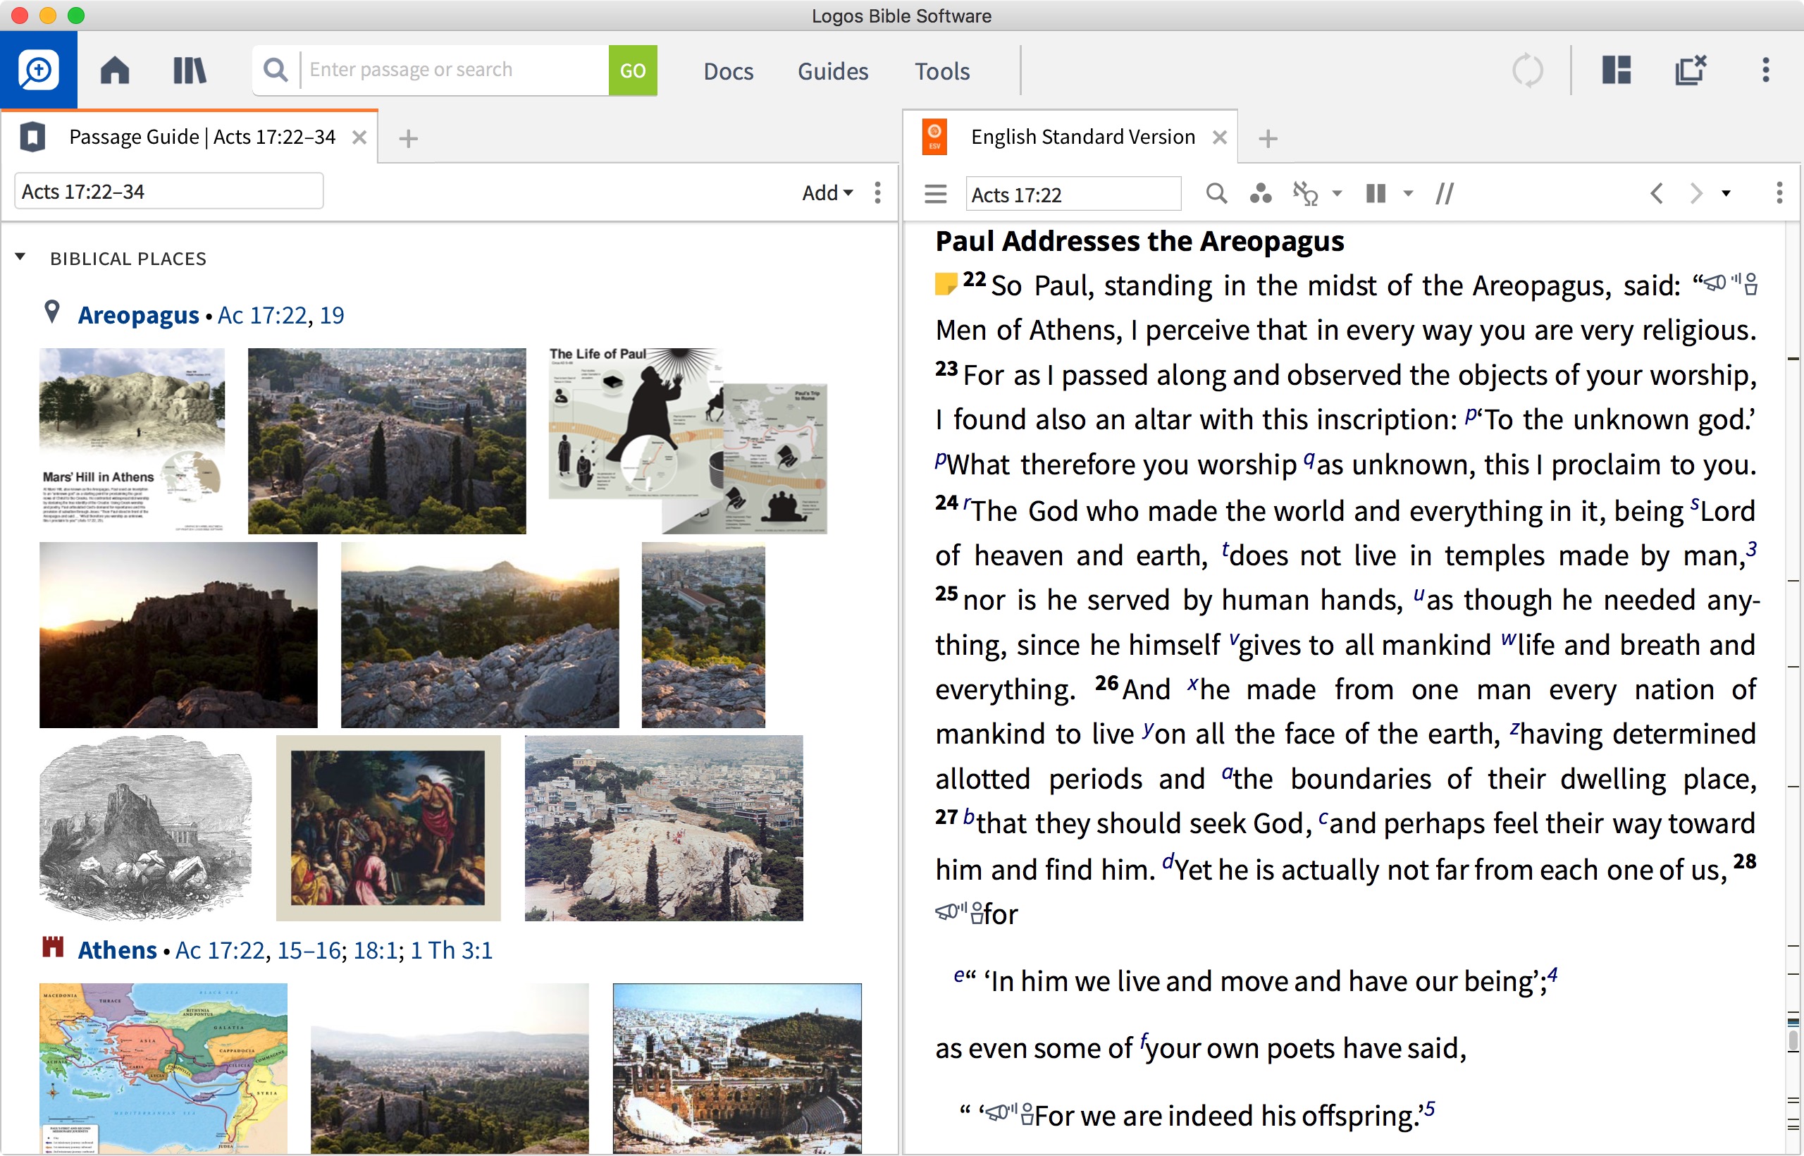The height and width of the screenshot is (1156, 1804).
Task: Open The Life of Paul infographic thumbnail
Action: tap(688, 441)
